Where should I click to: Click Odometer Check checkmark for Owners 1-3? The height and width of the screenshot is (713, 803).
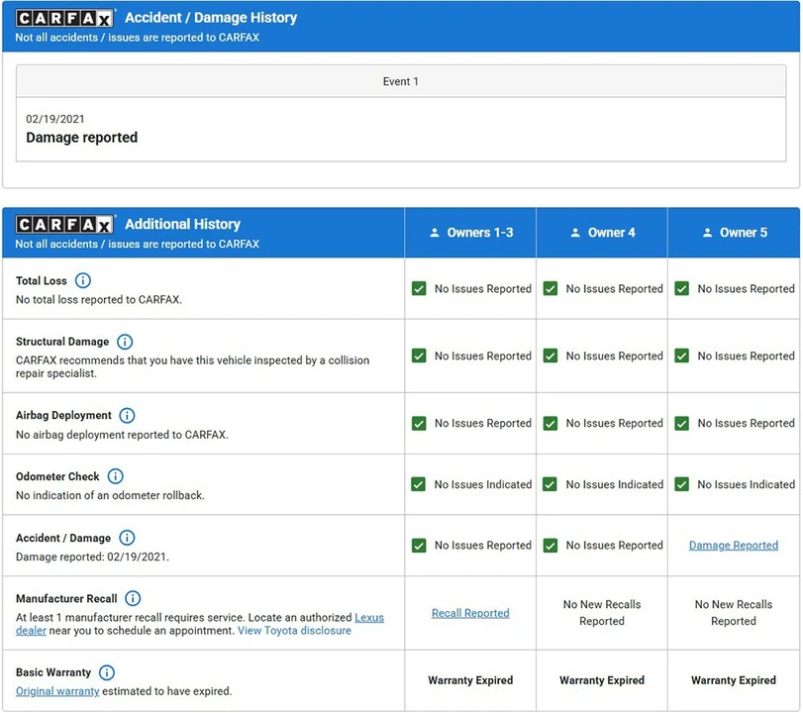coord(419,484)
